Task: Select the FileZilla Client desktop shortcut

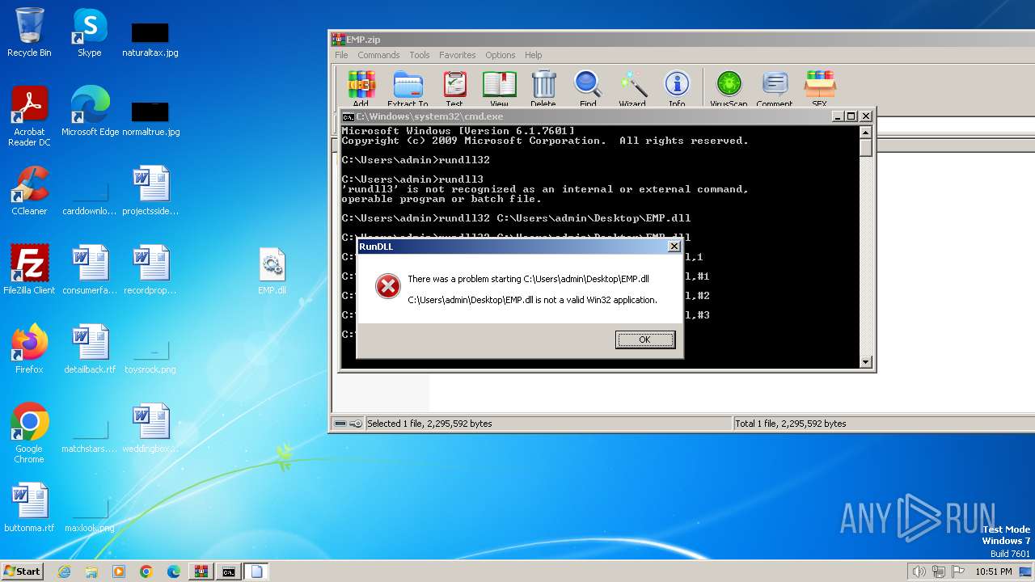Action: click(29, 269)
